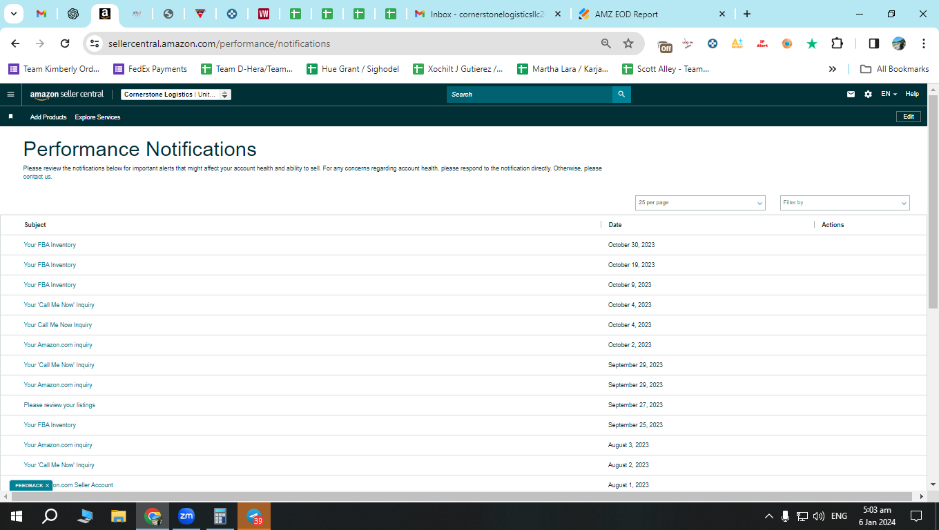Open Your FBA Inventory from September 25, 2023

click(x=50, y=425)
